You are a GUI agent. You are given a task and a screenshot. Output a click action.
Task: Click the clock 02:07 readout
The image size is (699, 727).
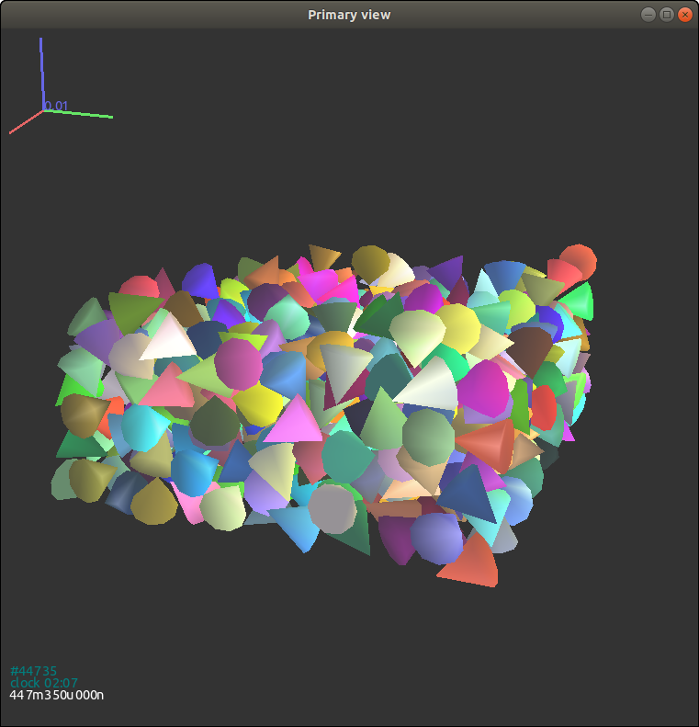point(44,683)
